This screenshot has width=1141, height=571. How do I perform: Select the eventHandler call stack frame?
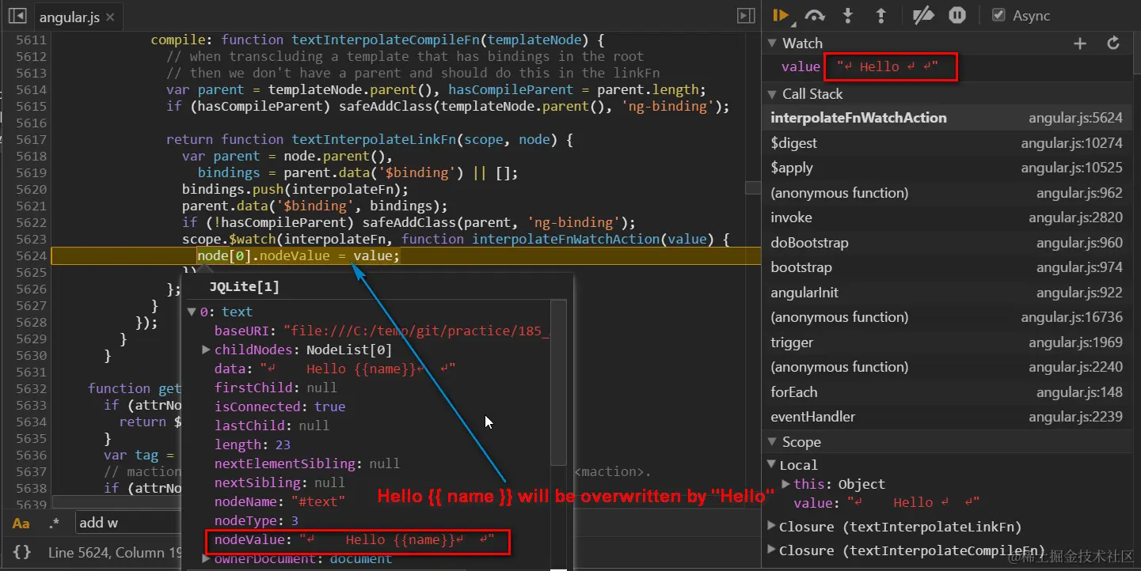[x=947, y=417]
